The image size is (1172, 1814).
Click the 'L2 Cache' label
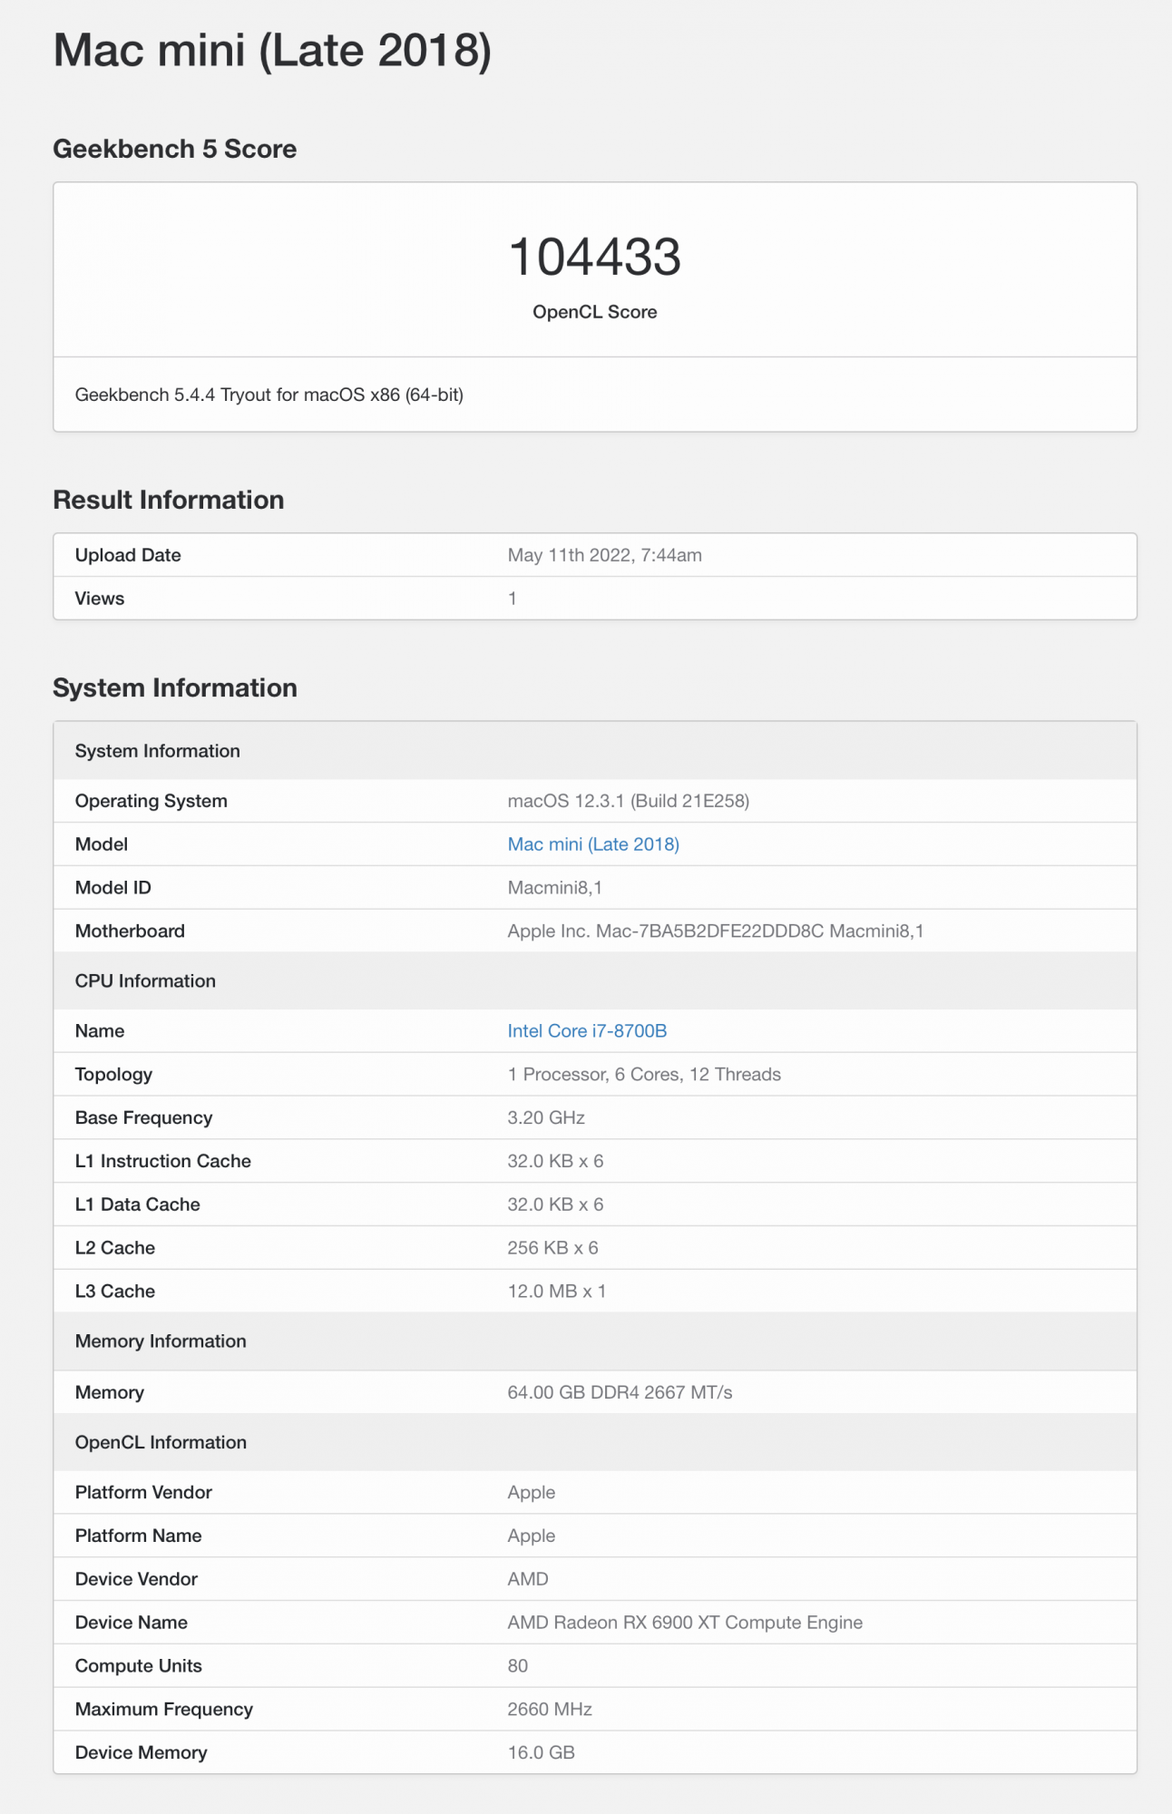coord(115,1249)
